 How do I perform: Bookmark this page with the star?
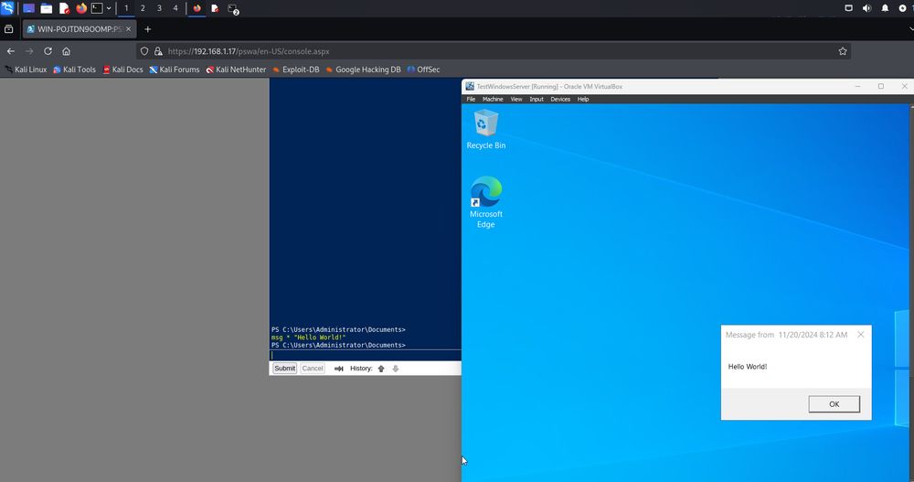(x=843, y=51)
